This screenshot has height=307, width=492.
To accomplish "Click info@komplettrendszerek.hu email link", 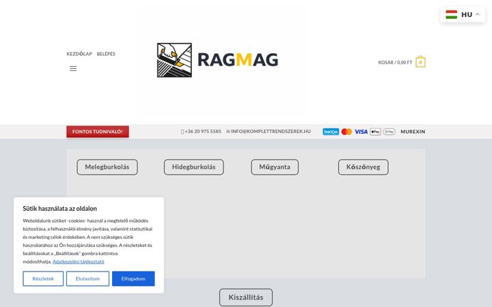I will pos(271,131).
